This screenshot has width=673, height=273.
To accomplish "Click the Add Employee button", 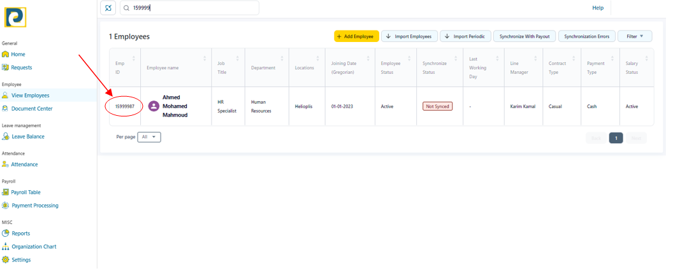I will click(356, 36).
